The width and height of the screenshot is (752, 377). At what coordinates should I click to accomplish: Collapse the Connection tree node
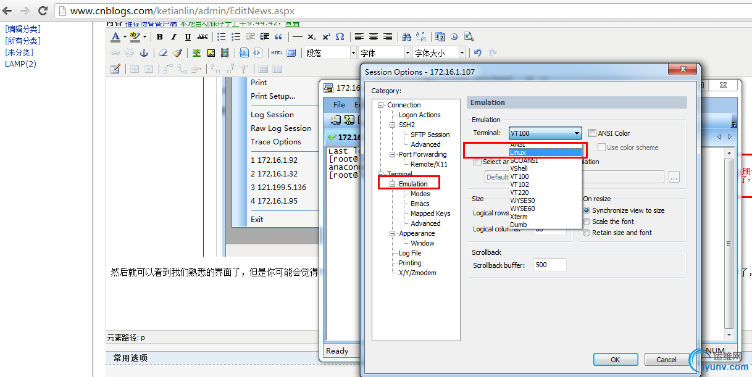click(x=381, y=105)
